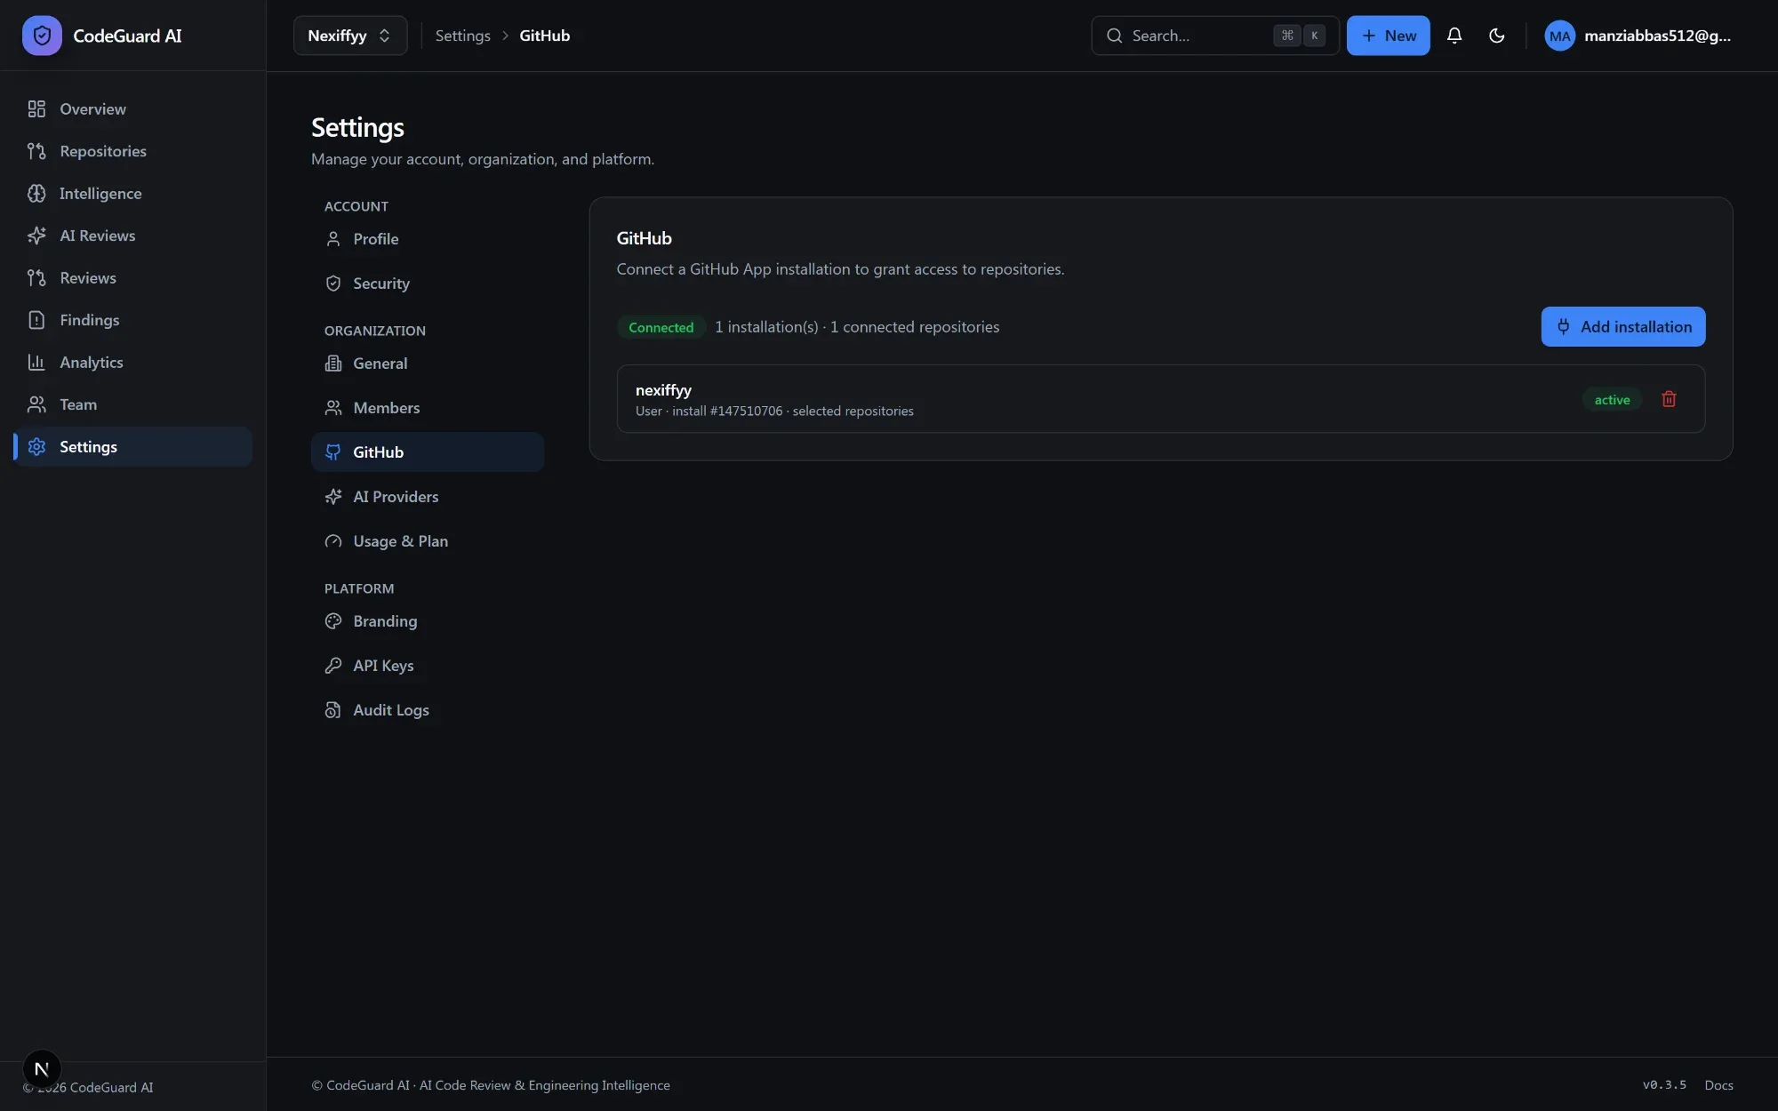Click the AI Providers sparkle icon
This screenshot has height=1111, width=1778.
click(333, 497)
